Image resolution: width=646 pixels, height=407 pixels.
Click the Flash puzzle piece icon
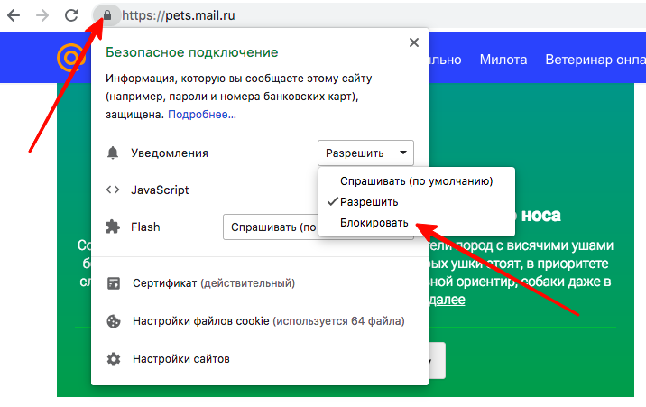pos(113,227)
